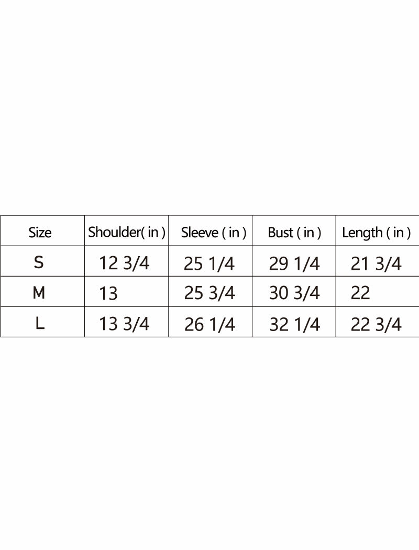The width and height of the screenshot is (419, 550).
Task: Click the Bust (in) column header
Action: [x=294, y=233]
